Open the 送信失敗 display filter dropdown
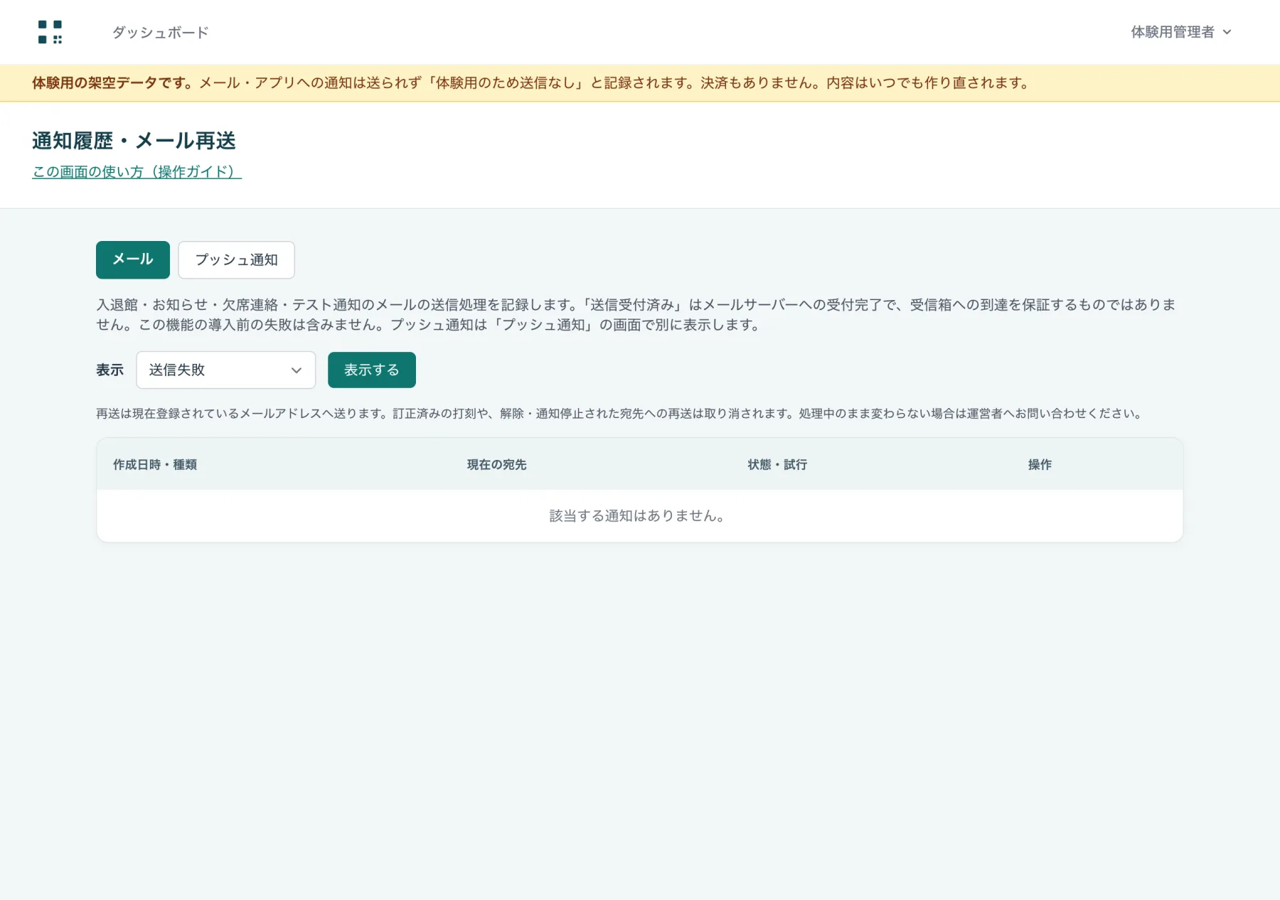This screenshot has width=1280, height=900. pyautogui.click(x=225, y=370)
